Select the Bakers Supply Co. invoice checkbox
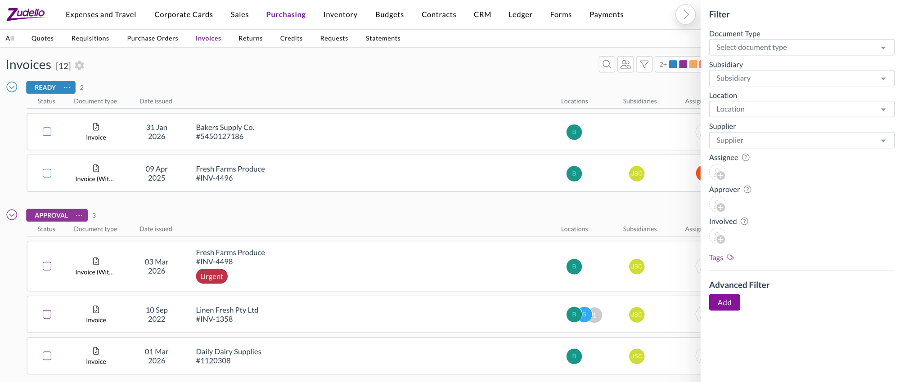900x382 pixels. coord(47,132)
